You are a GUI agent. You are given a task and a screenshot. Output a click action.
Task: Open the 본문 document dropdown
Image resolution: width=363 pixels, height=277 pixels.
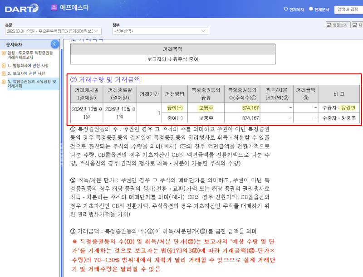(53, 31)
